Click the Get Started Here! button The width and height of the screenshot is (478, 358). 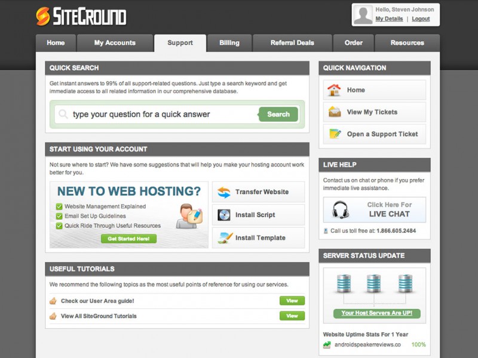[x=128, y=239]
